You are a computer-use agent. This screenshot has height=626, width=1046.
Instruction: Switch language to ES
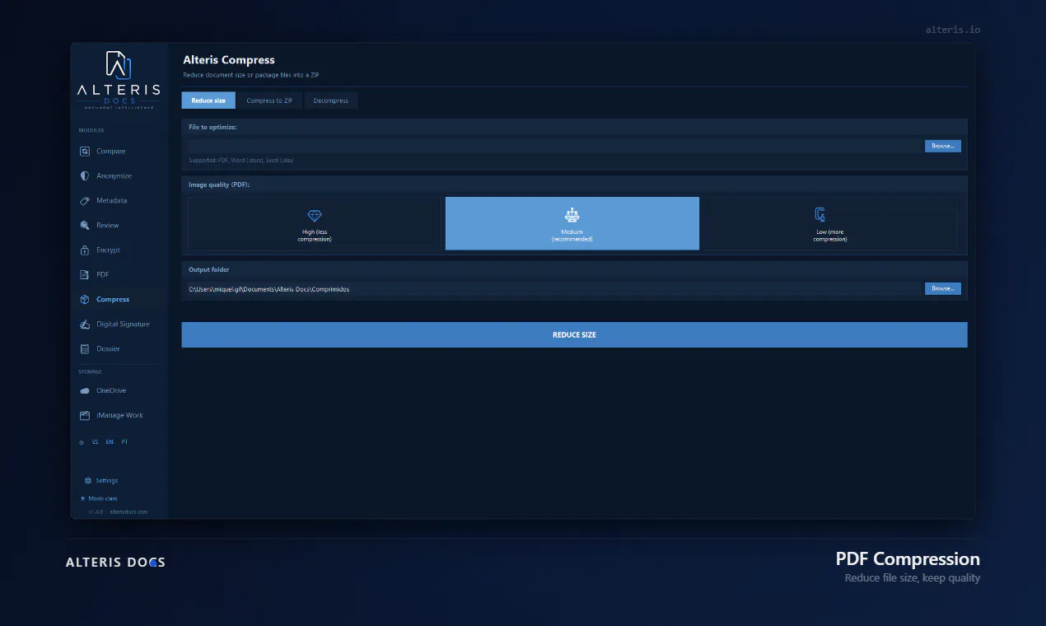95,442
